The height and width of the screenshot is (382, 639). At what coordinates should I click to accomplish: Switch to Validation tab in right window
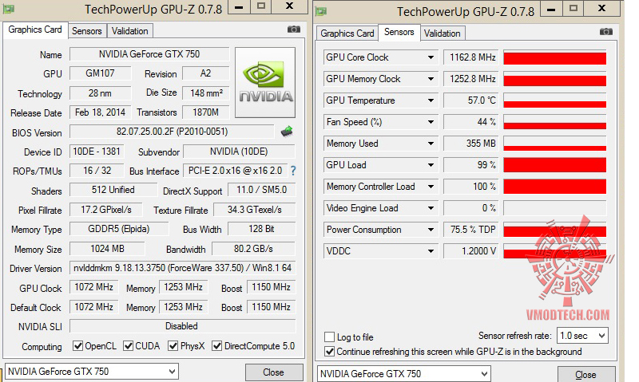click(x=443, y=33)
